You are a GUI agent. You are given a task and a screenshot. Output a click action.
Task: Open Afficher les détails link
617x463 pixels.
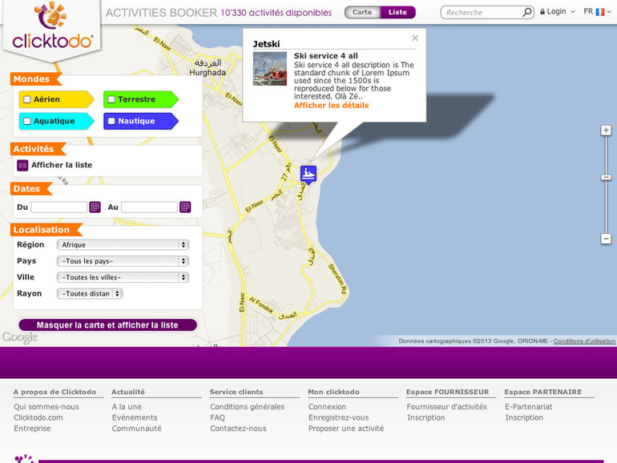point(331,106)
